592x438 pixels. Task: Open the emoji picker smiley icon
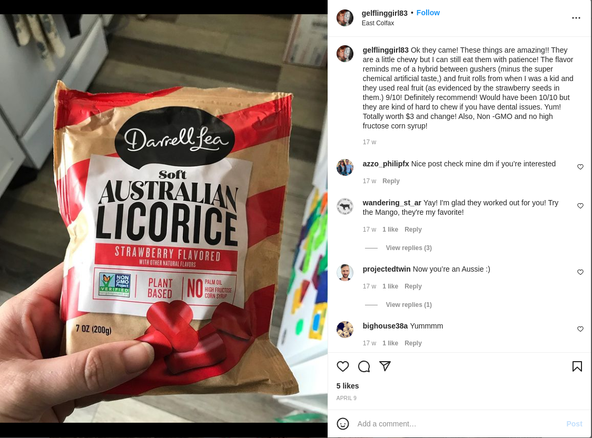tap(342, 424)
